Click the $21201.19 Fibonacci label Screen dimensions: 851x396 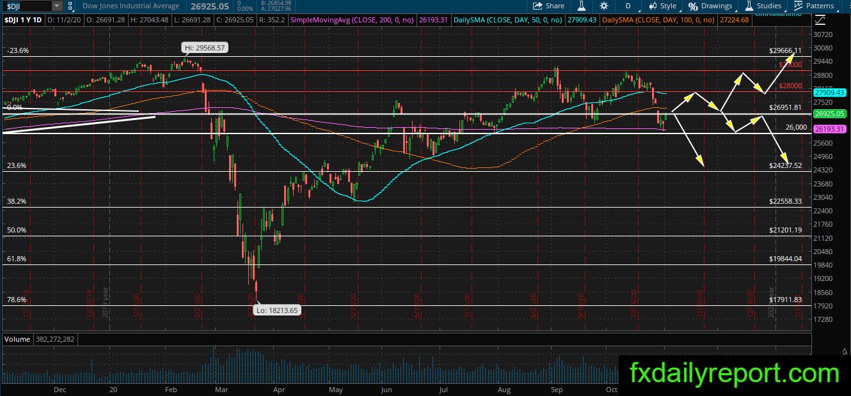pos(785,230)
